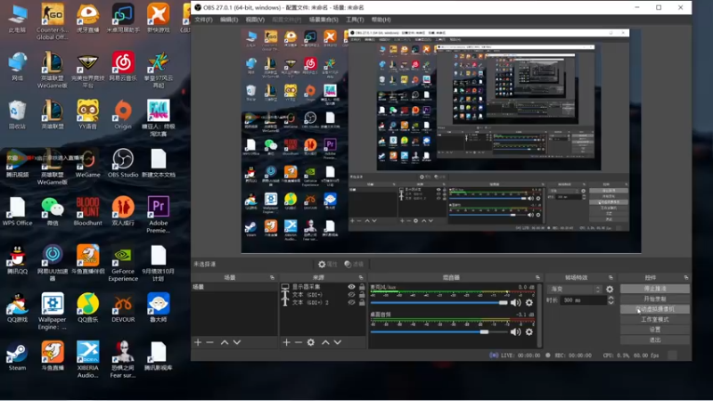Open settings from the controls panel

pyautogui.click(x=655, y=330)
